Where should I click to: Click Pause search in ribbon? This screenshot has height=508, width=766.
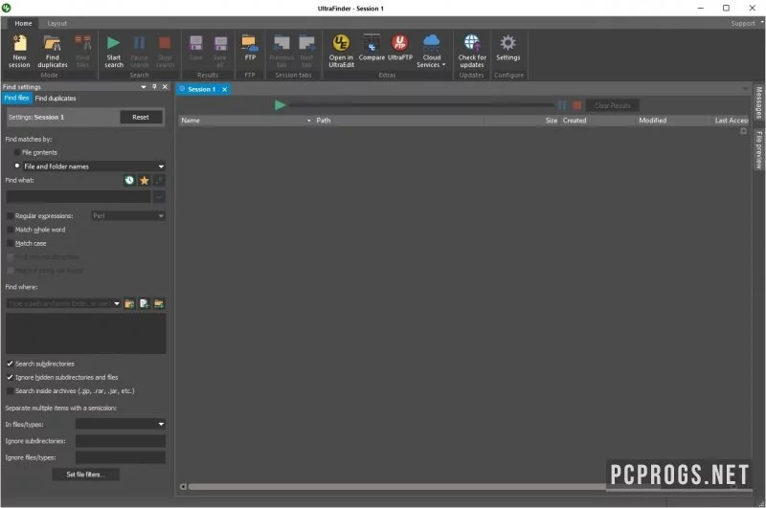139,51
